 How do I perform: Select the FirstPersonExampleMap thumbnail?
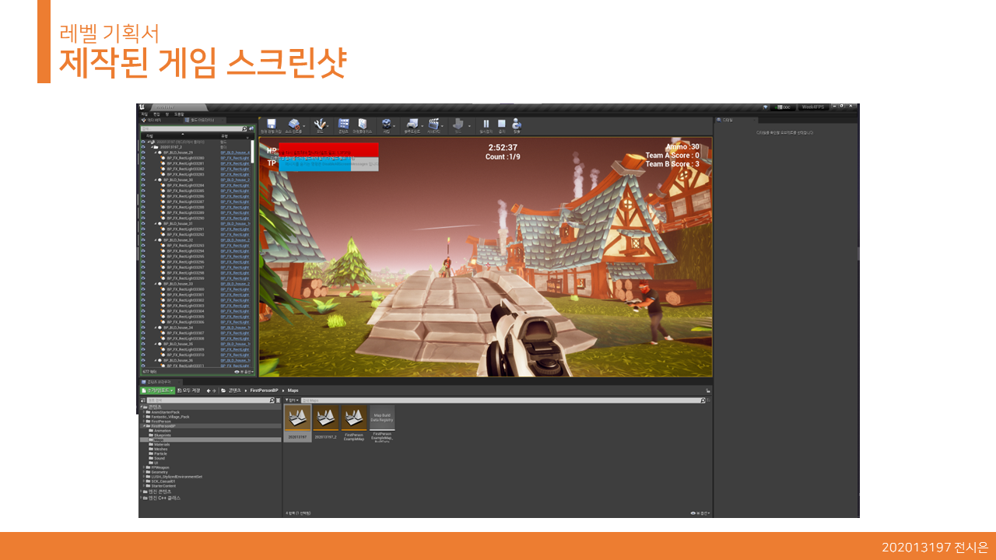pos(354,424)
